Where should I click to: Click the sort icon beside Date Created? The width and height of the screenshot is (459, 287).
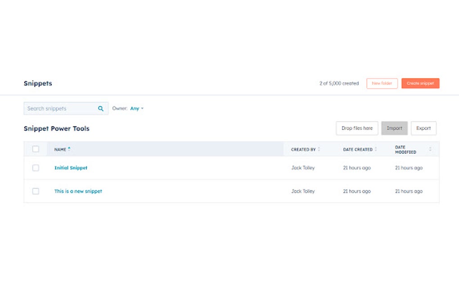tap(376, 149)
